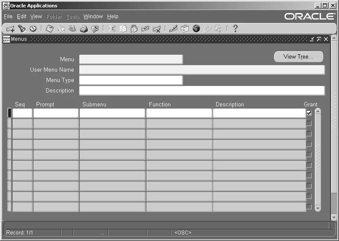The height and width of the screenshot is (241, 339).
Task: Click the Window Help question mark icon
Action: coord(235,28)
